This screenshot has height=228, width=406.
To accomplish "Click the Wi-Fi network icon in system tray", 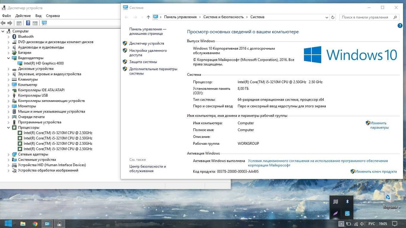I will point(356,224).
